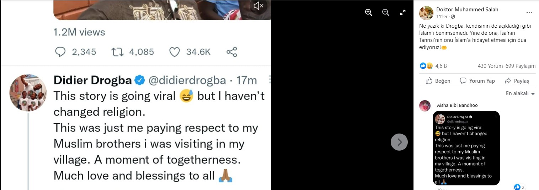Screen dimensions: 539x190
Task: Open the En alakalı comment sort dropdown
Action: point(520,94)
